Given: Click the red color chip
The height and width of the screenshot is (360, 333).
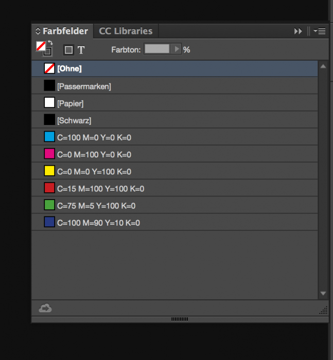Looking at the screenshot, I should [x=49, y=188].
